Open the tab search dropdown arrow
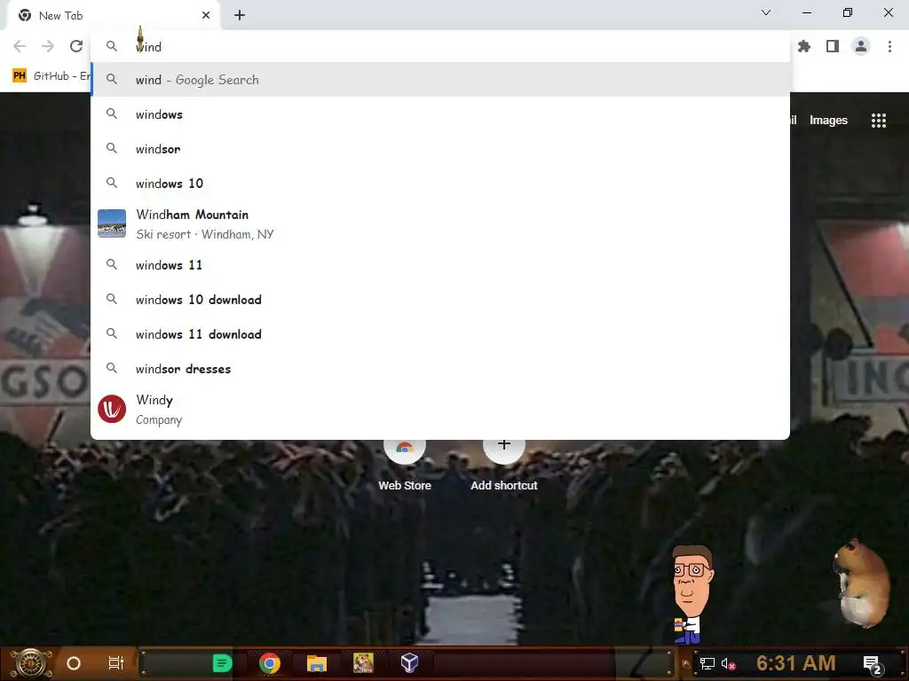Viewport: 909px width, 681px height. coord(766,12)
